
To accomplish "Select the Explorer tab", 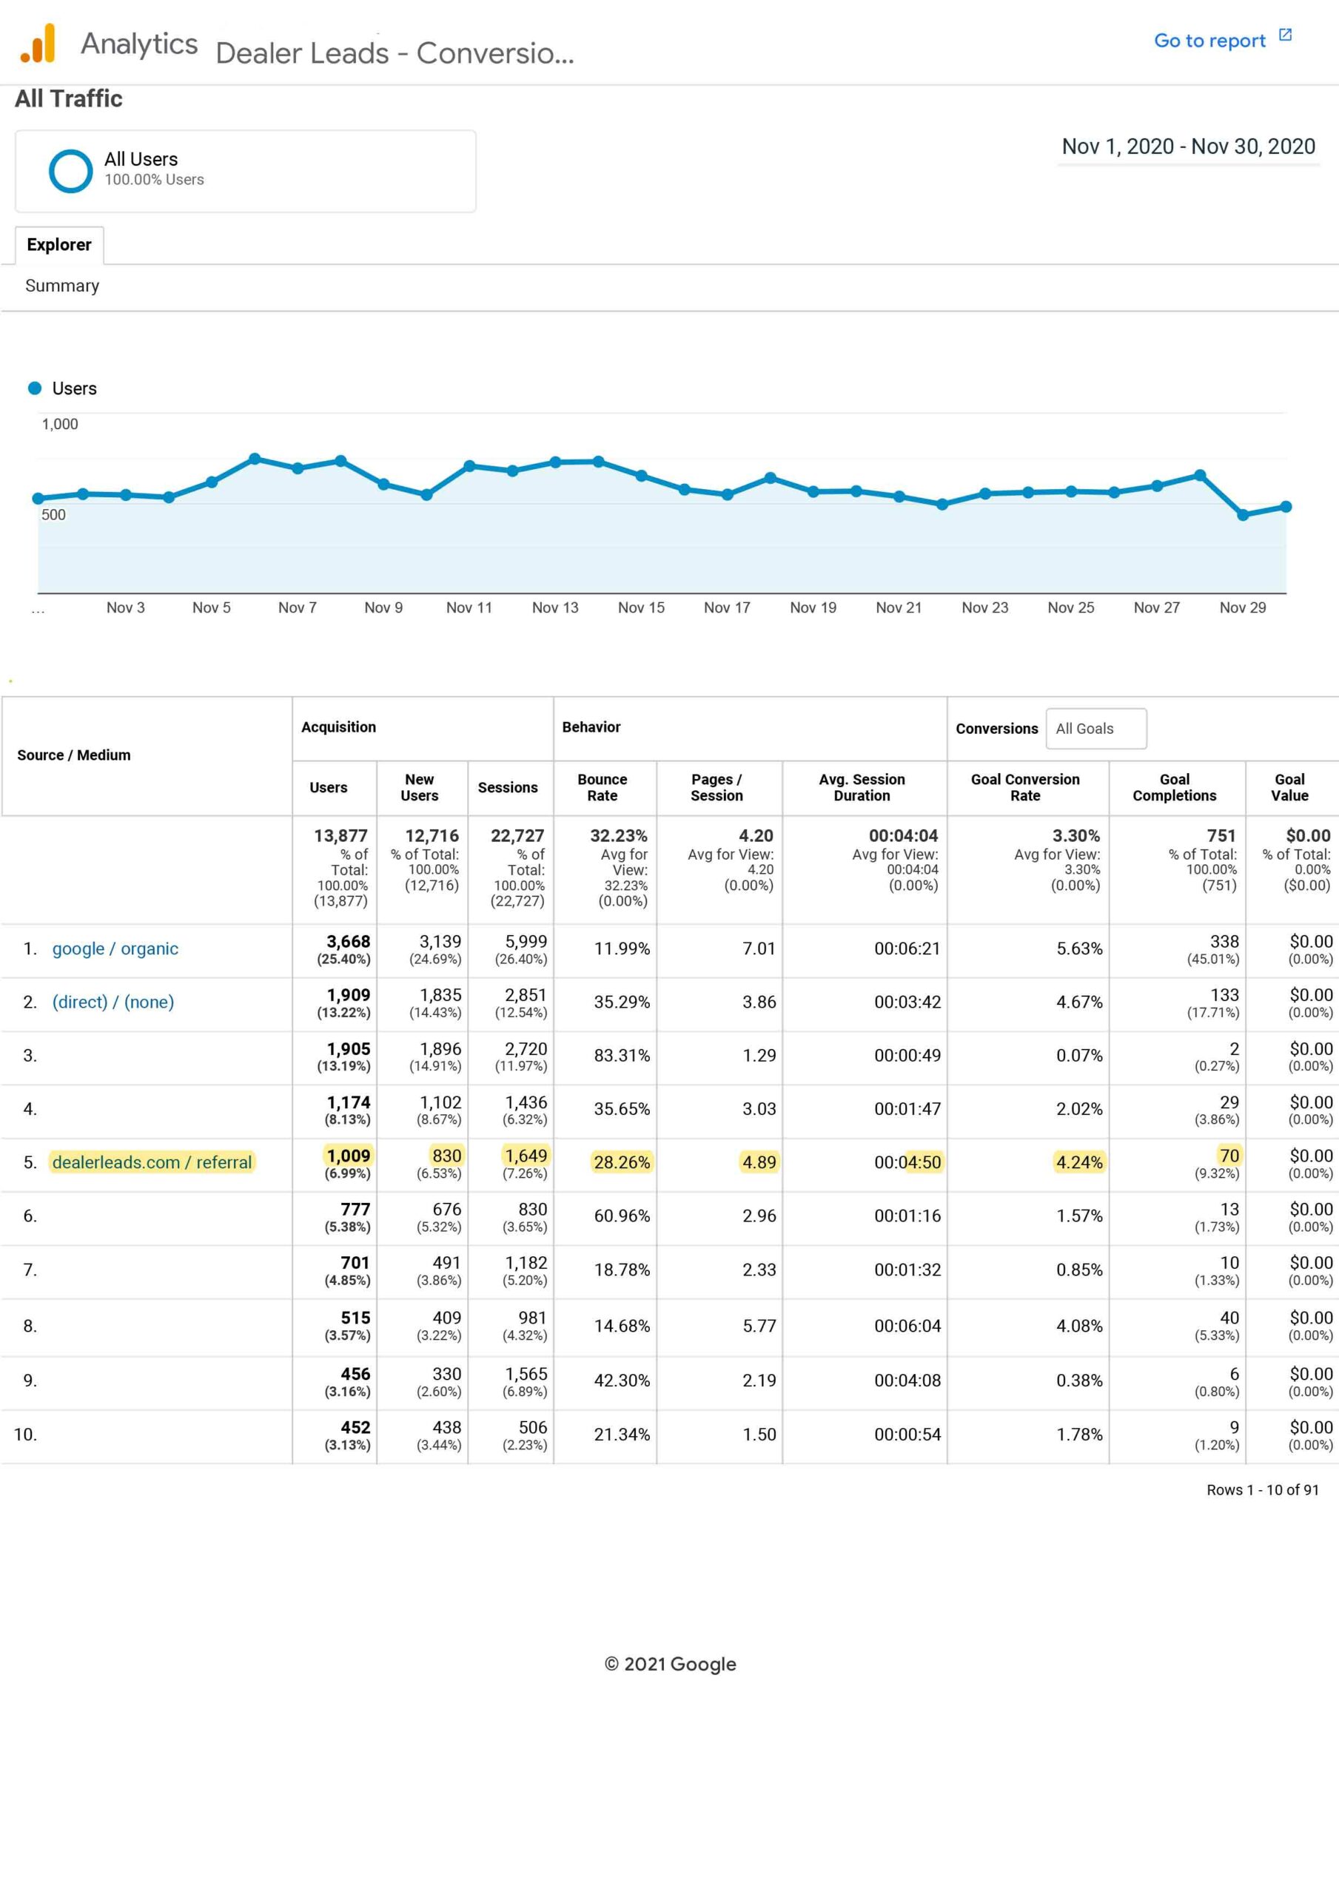I will pyautogui.click(x=59, y=245).
